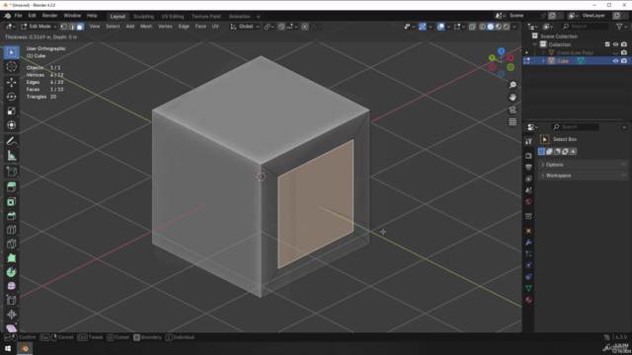
Task: Select the Inset Faces tool
Action: point(11,201)
